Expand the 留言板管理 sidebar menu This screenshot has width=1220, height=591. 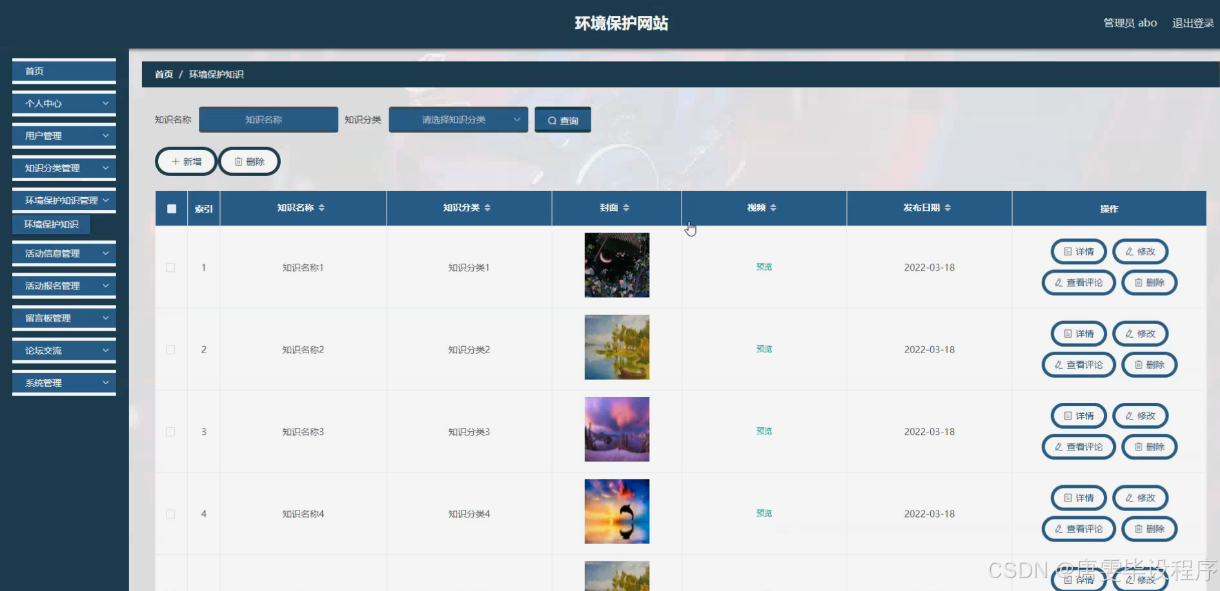[x=64, y=318]
